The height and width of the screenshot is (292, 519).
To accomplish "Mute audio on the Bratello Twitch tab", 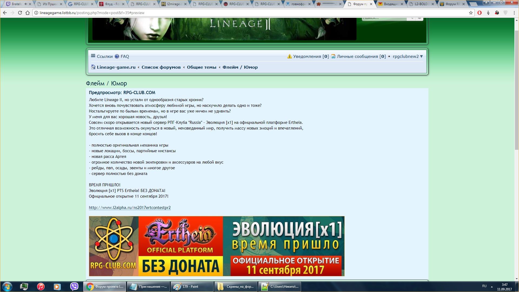I will pos(26,4).
